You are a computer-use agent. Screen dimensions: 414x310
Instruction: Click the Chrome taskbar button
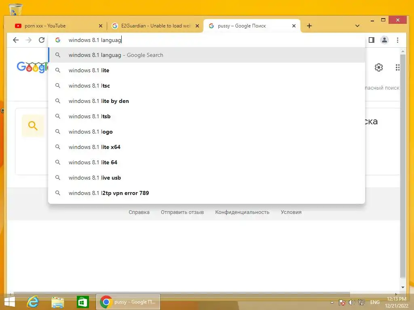[x=128, y=302]
